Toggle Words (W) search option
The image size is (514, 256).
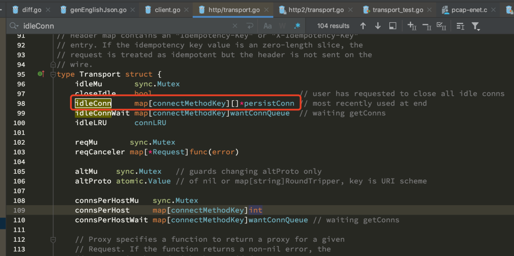click(x=282, y=26)
